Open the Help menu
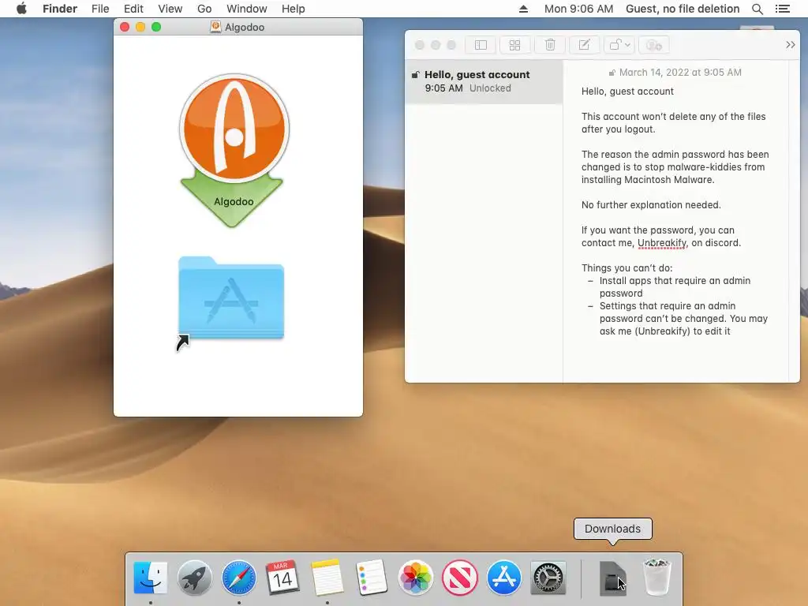 [x=294, y=9]
